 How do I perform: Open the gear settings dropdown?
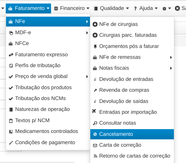tap(167, 8)
